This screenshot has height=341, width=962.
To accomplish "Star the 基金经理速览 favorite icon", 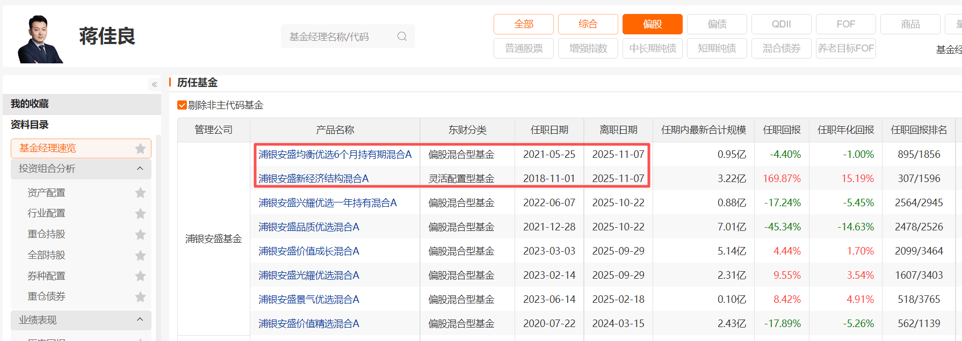I will pos(141,148).
